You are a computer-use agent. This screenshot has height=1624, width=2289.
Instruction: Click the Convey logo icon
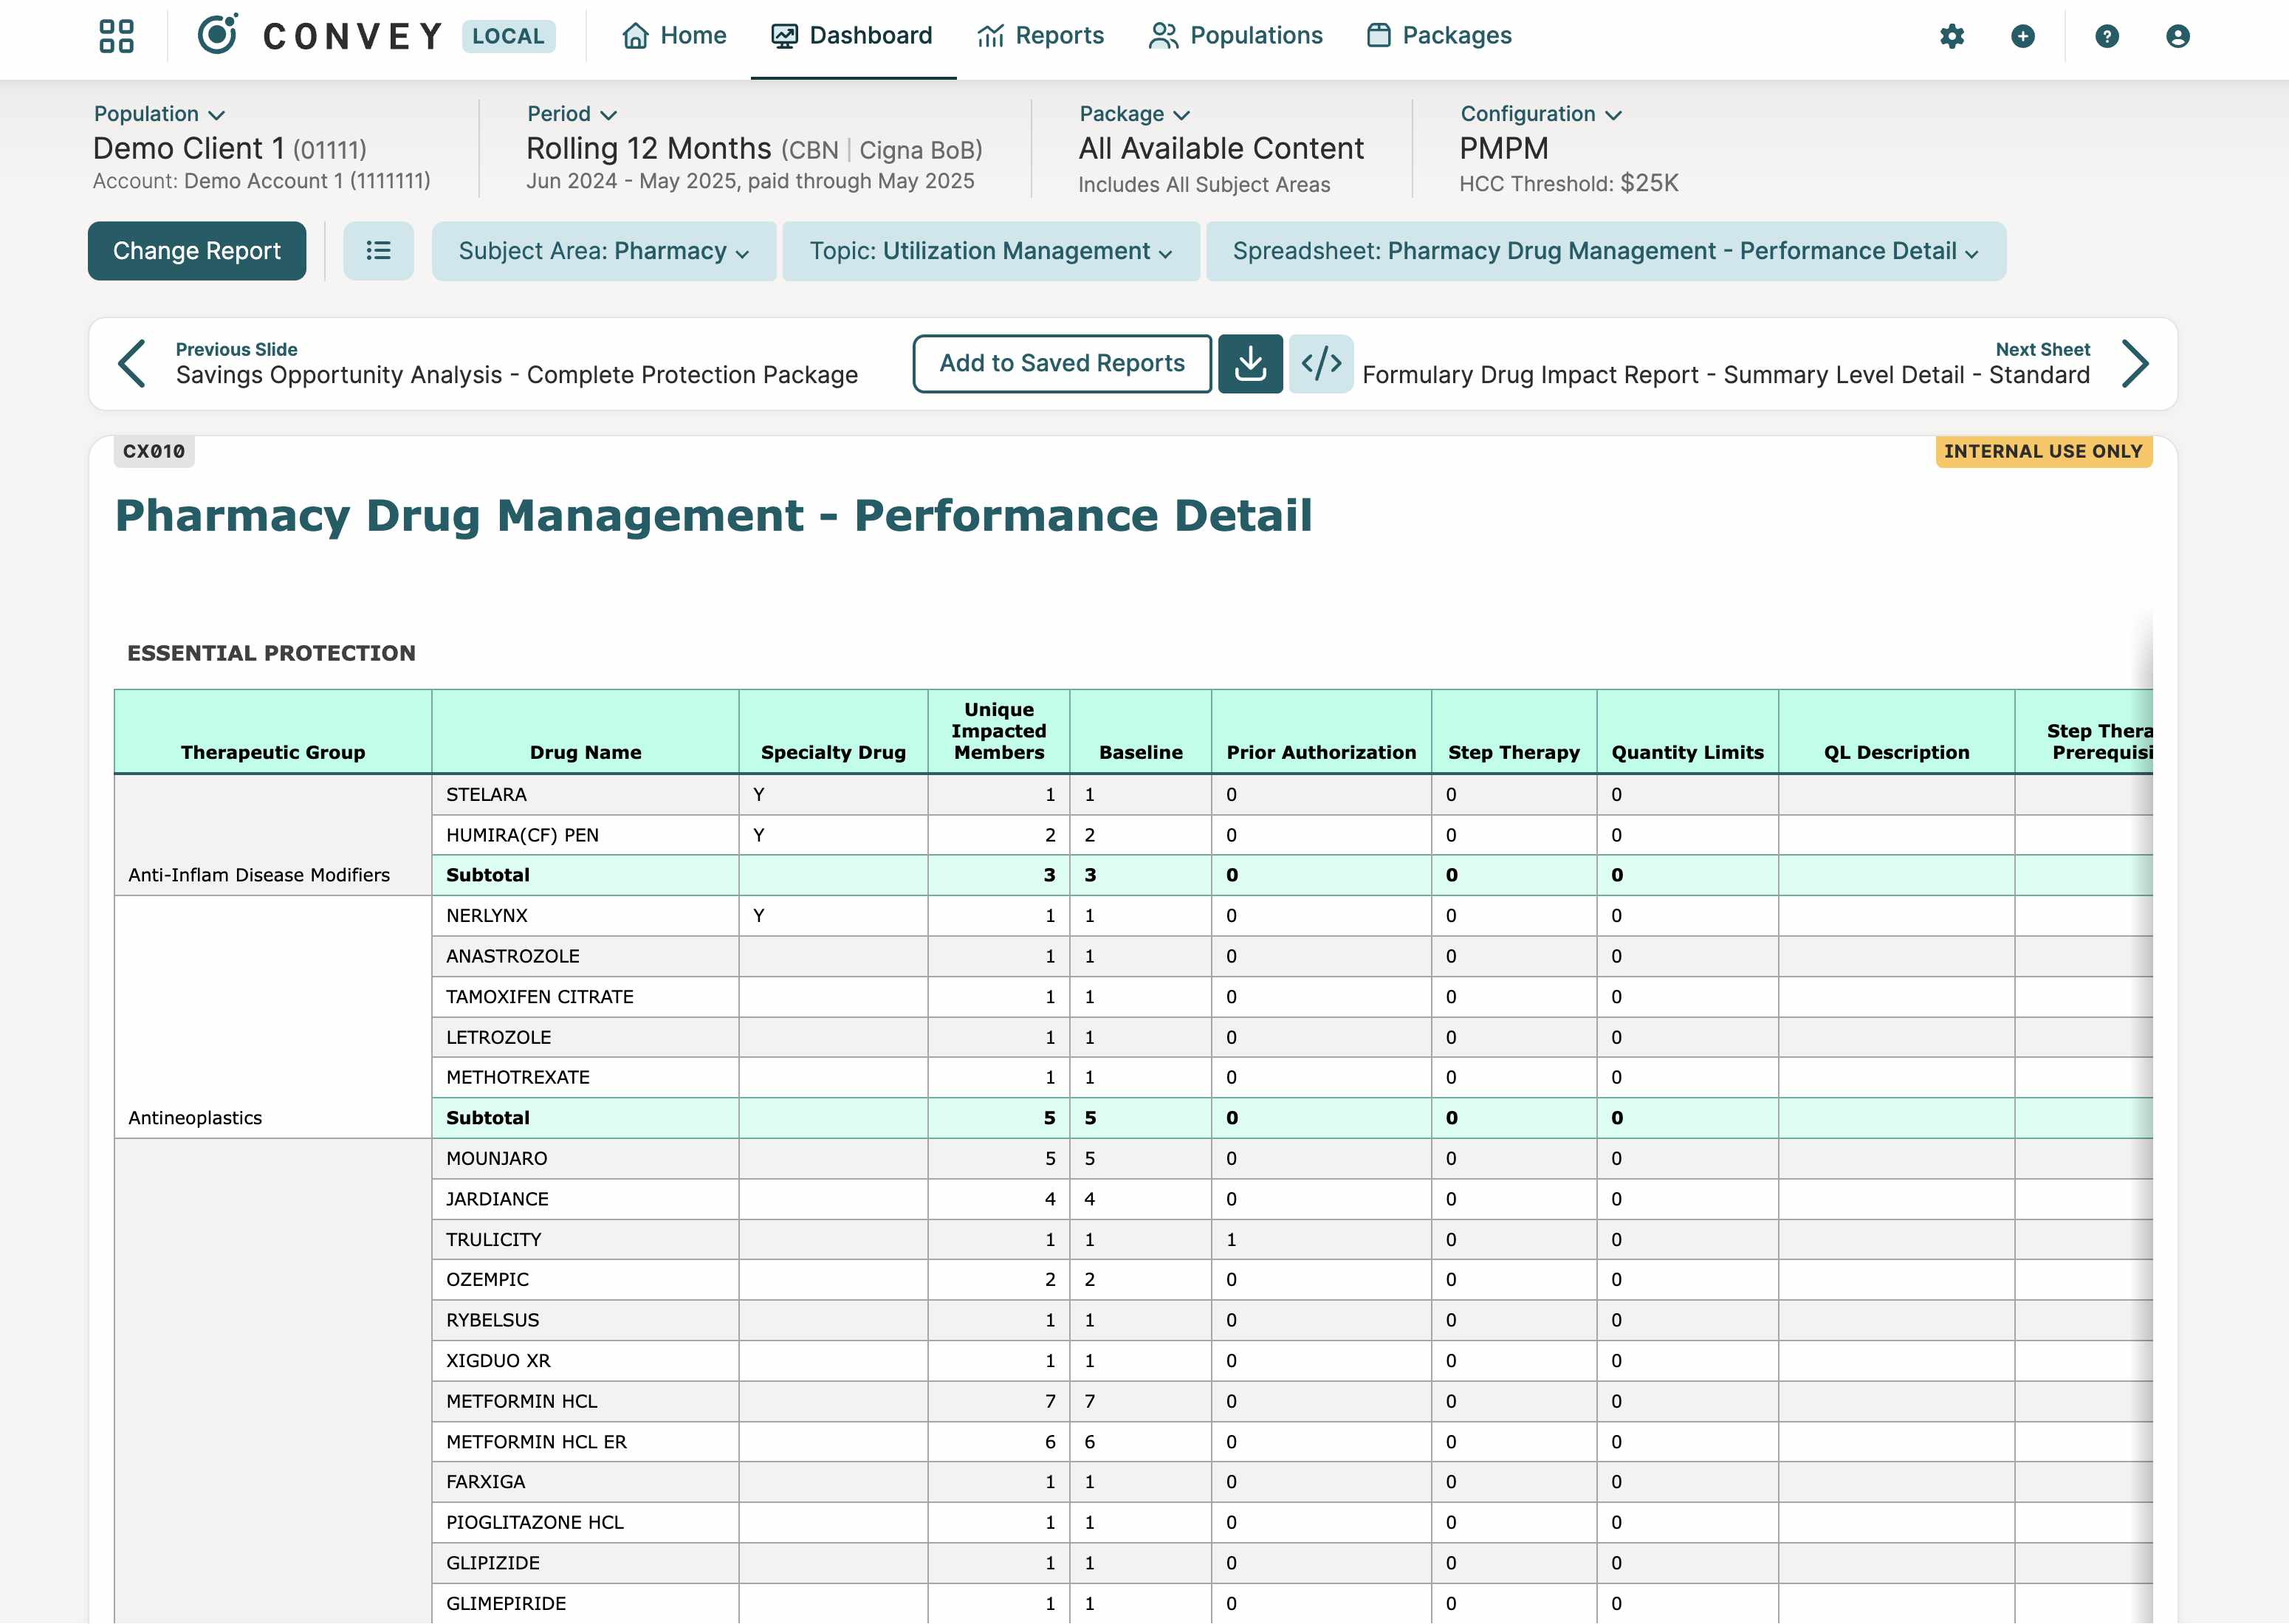(217, 35)
